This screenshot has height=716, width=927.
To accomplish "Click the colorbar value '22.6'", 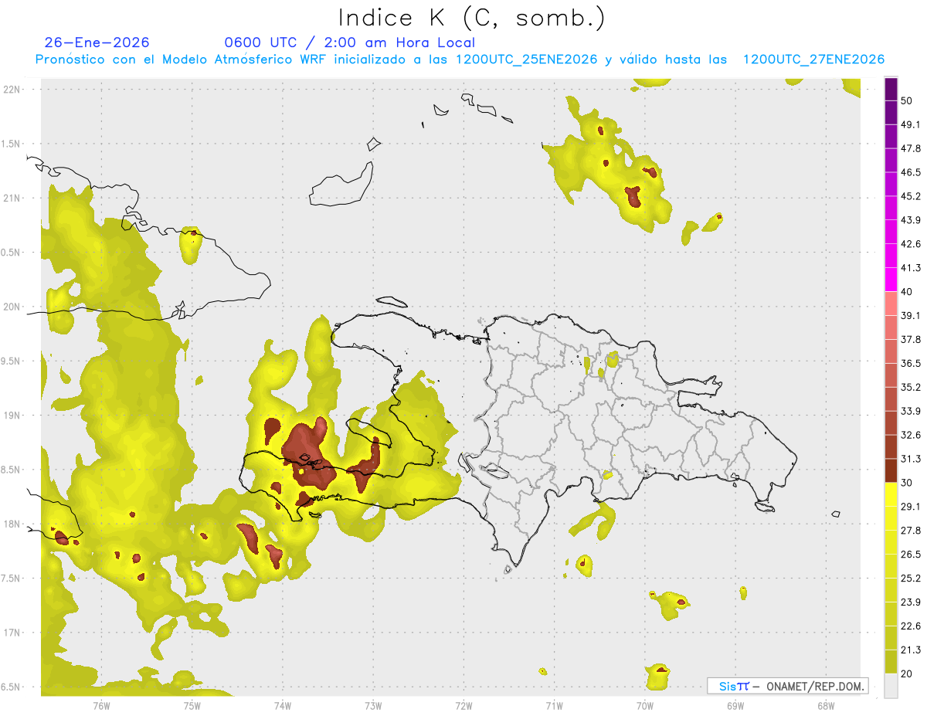I will pyautogui.click(x=911, y=626).
